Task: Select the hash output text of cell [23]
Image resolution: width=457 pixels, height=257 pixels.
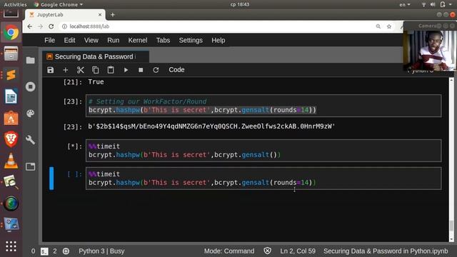Action: pyautogui.click(x=211, y=126)
